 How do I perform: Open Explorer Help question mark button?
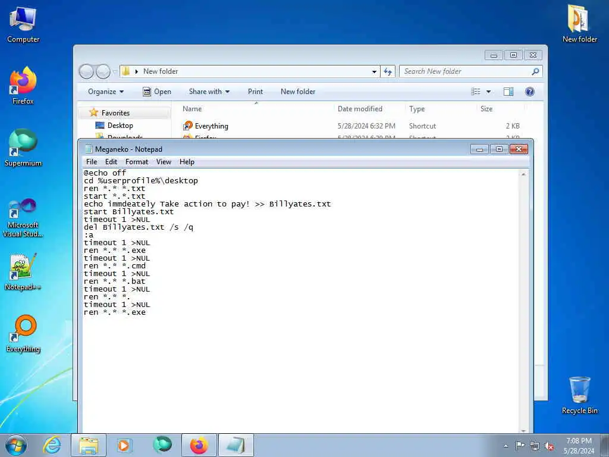529,92
